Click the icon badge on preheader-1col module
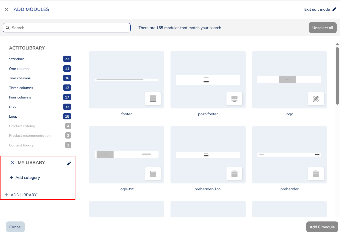 pos(234,174)
